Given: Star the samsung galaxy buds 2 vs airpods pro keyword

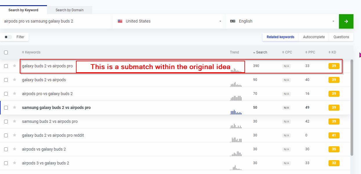Looking at the screenshot, I should 14,107.
